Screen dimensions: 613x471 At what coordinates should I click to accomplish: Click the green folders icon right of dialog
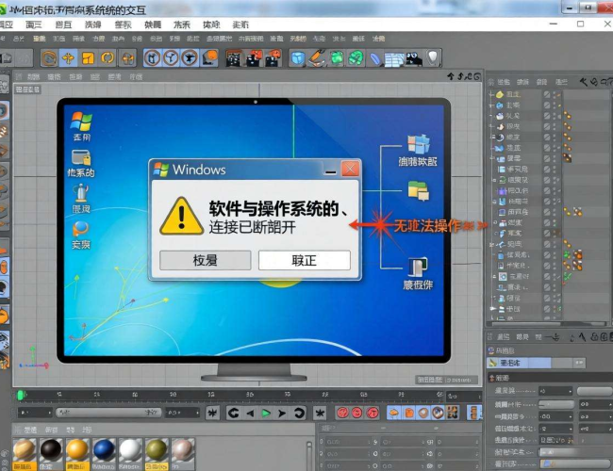tap(418, 190)
